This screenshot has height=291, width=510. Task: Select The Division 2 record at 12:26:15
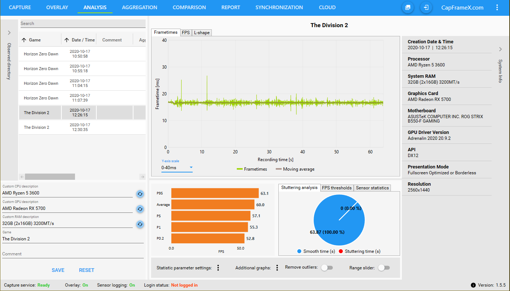click(82, 113)
